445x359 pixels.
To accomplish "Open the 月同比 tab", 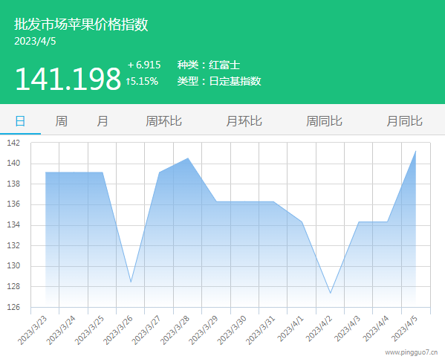I will (404, 121).
